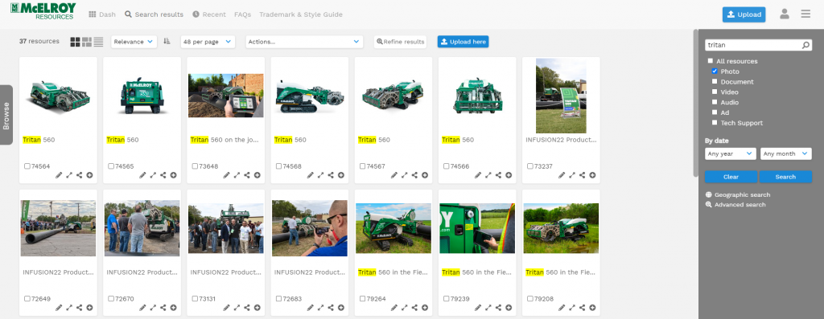This screenshot has width=824, height=319.
Task: Share resource 72670
Action: point(163,308)
